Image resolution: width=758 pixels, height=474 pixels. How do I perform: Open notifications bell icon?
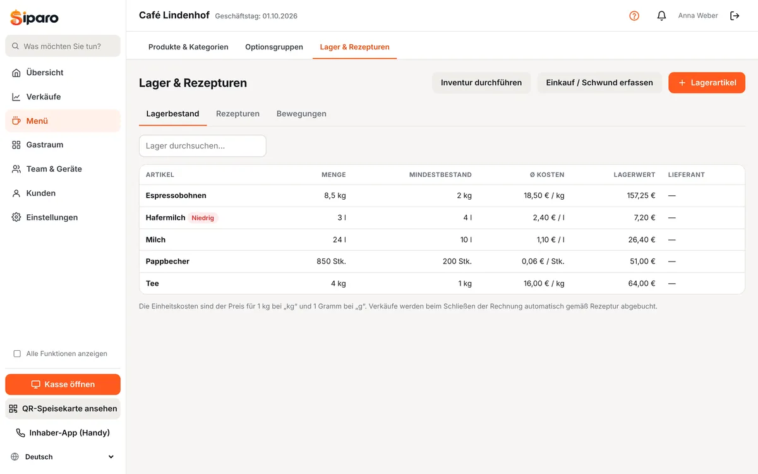tap(661, 16)
